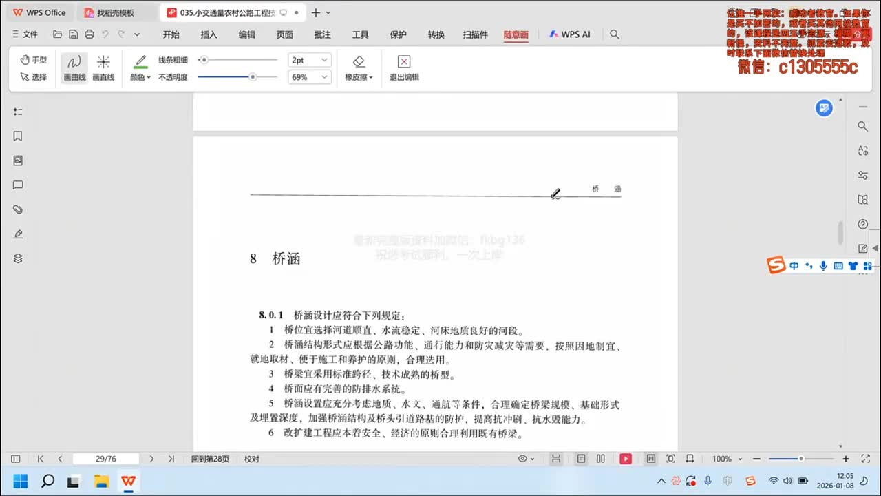This screenshot has height=496, width=881.
Task: Click the green pen color swatch
Action: tap(140, 61)
